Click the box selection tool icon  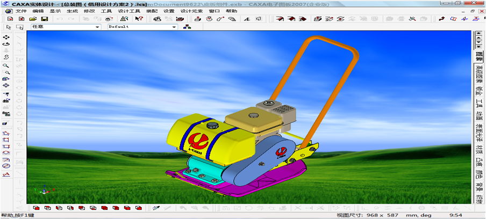click(20, 27)
